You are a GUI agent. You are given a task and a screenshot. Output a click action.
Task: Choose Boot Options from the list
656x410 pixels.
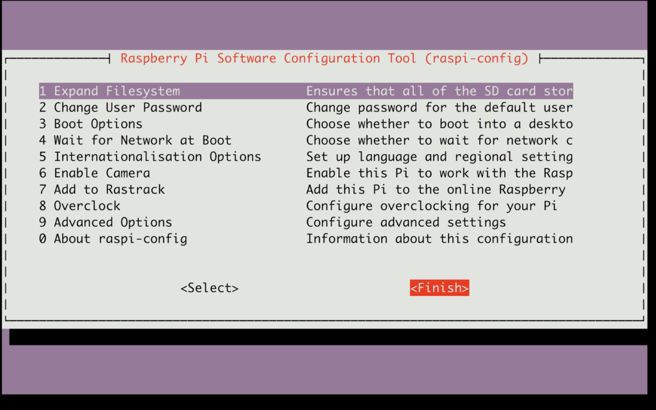click(x=98, y=124)
